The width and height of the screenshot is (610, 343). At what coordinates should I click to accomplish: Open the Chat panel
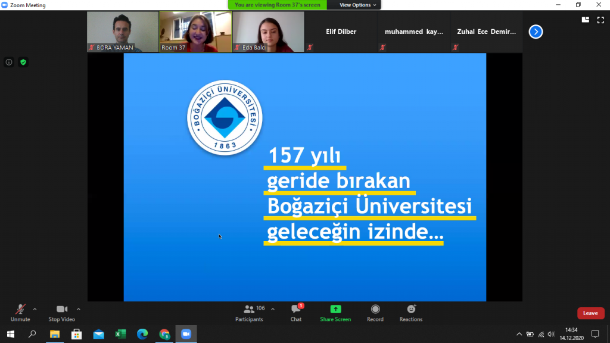296,313
